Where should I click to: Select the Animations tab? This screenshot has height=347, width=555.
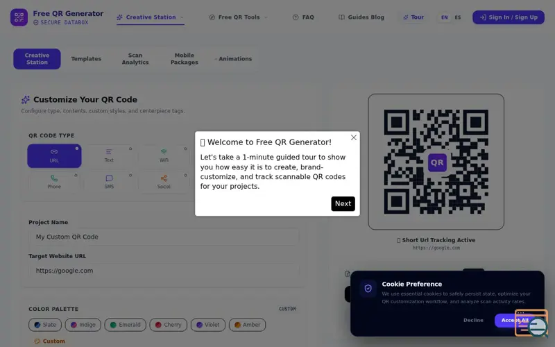(234, 59)
